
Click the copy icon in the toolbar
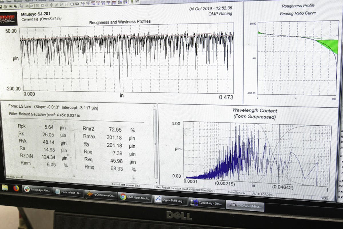click(x=21, y=6)
